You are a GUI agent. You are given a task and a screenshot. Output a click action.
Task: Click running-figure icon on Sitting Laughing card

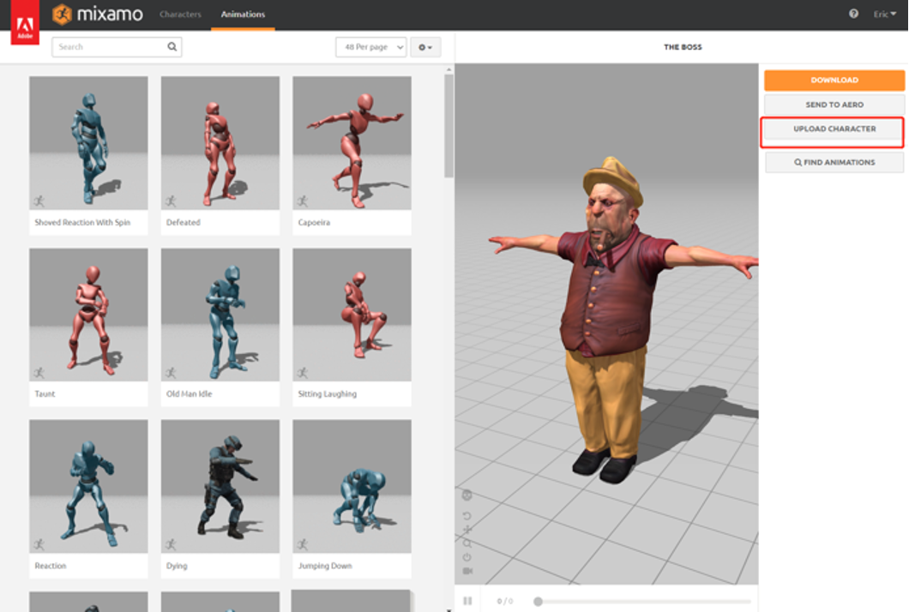point(302,373)
